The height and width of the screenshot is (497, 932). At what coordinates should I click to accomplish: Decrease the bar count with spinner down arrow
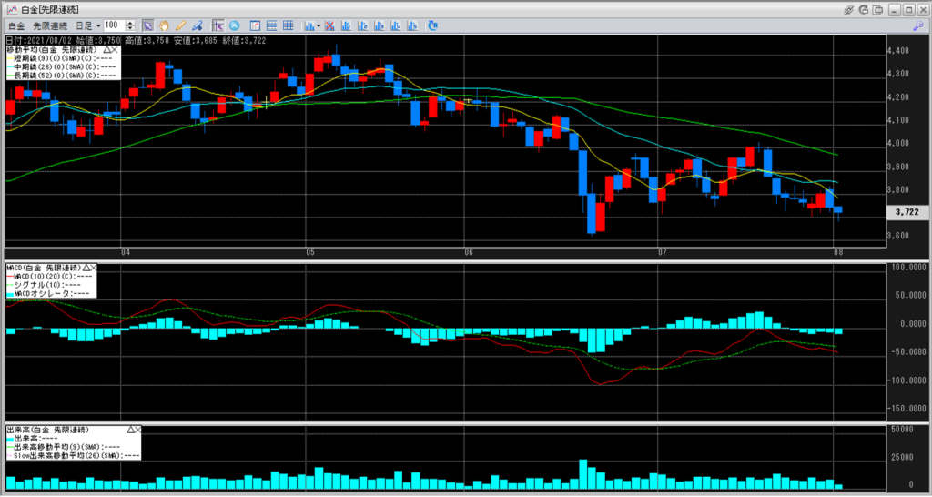(130, 28)
